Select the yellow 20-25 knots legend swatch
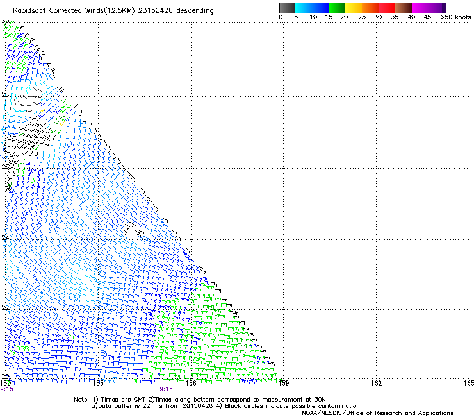Viewport: 474px width, 417px height. tap(354, 8)
